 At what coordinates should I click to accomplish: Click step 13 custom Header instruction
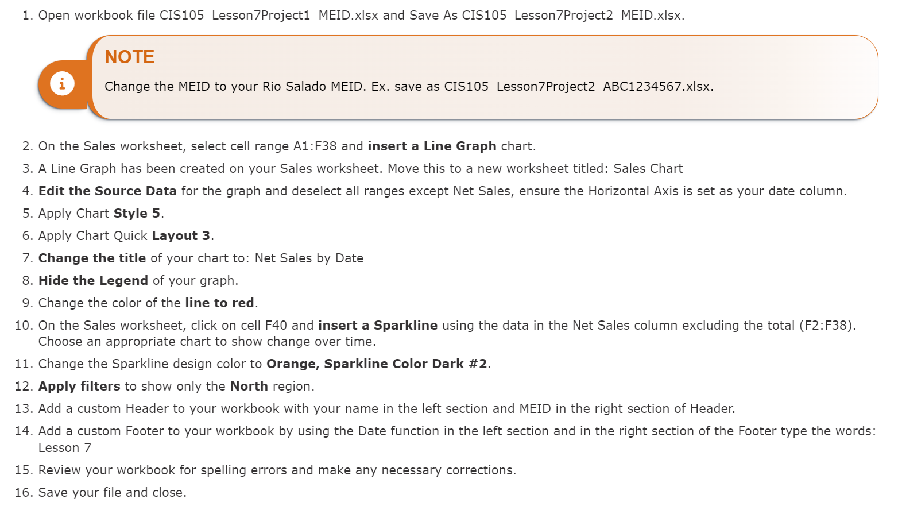[386, 409]
